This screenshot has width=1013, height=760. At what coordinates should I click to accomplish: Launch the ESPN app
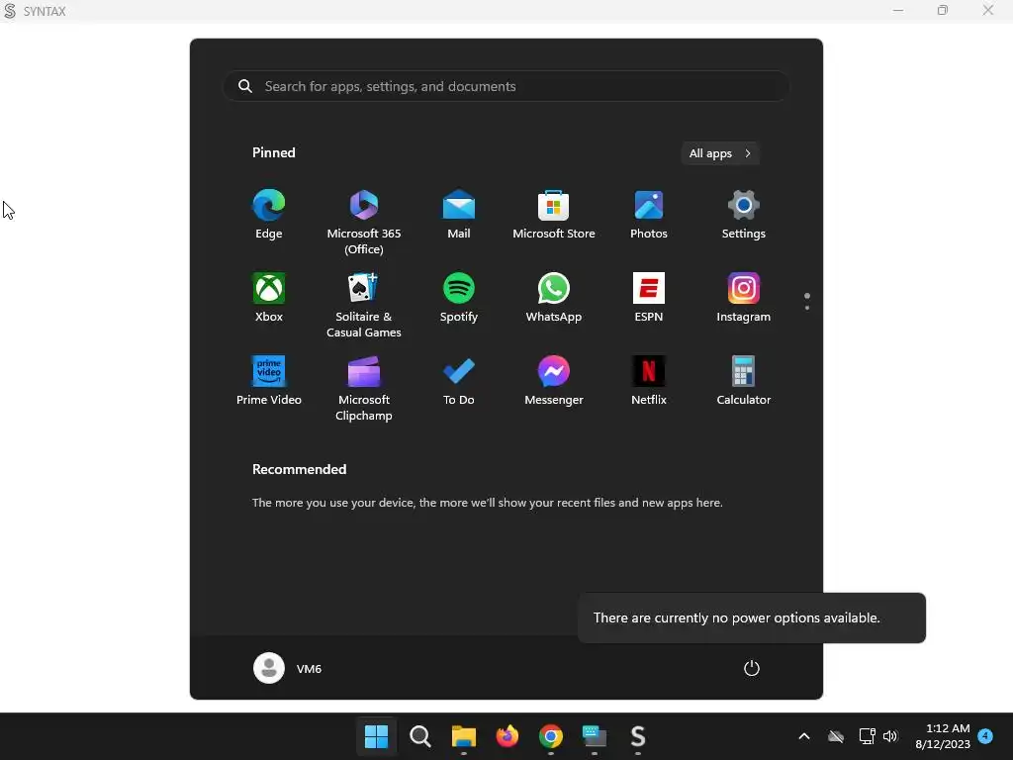(x=649, y=298)
